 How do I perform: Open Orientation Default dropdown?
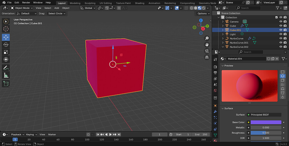(x=27, y=14)
